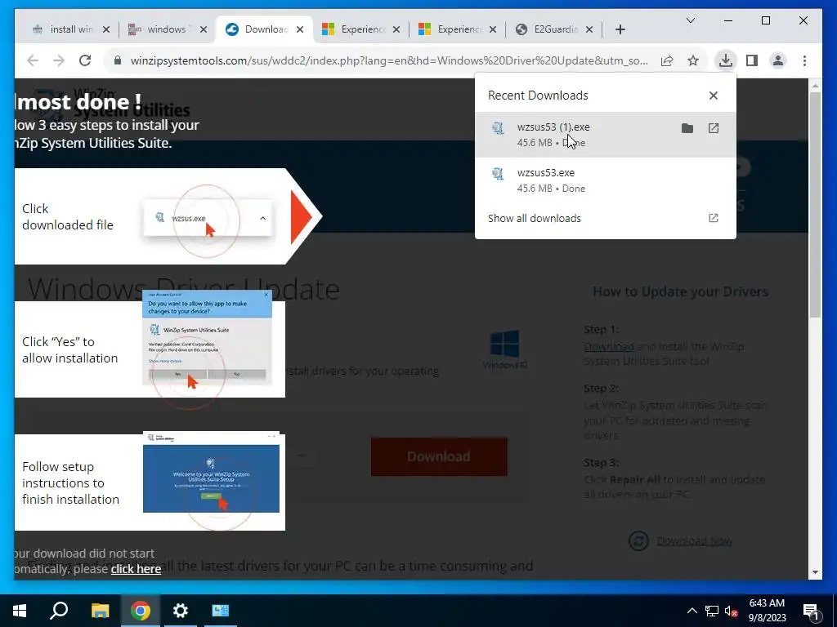The width and height of the screenshot is (837, 627).
Task: Toggle the Chrome downloads toolbar button
Action: coord(726,60)
